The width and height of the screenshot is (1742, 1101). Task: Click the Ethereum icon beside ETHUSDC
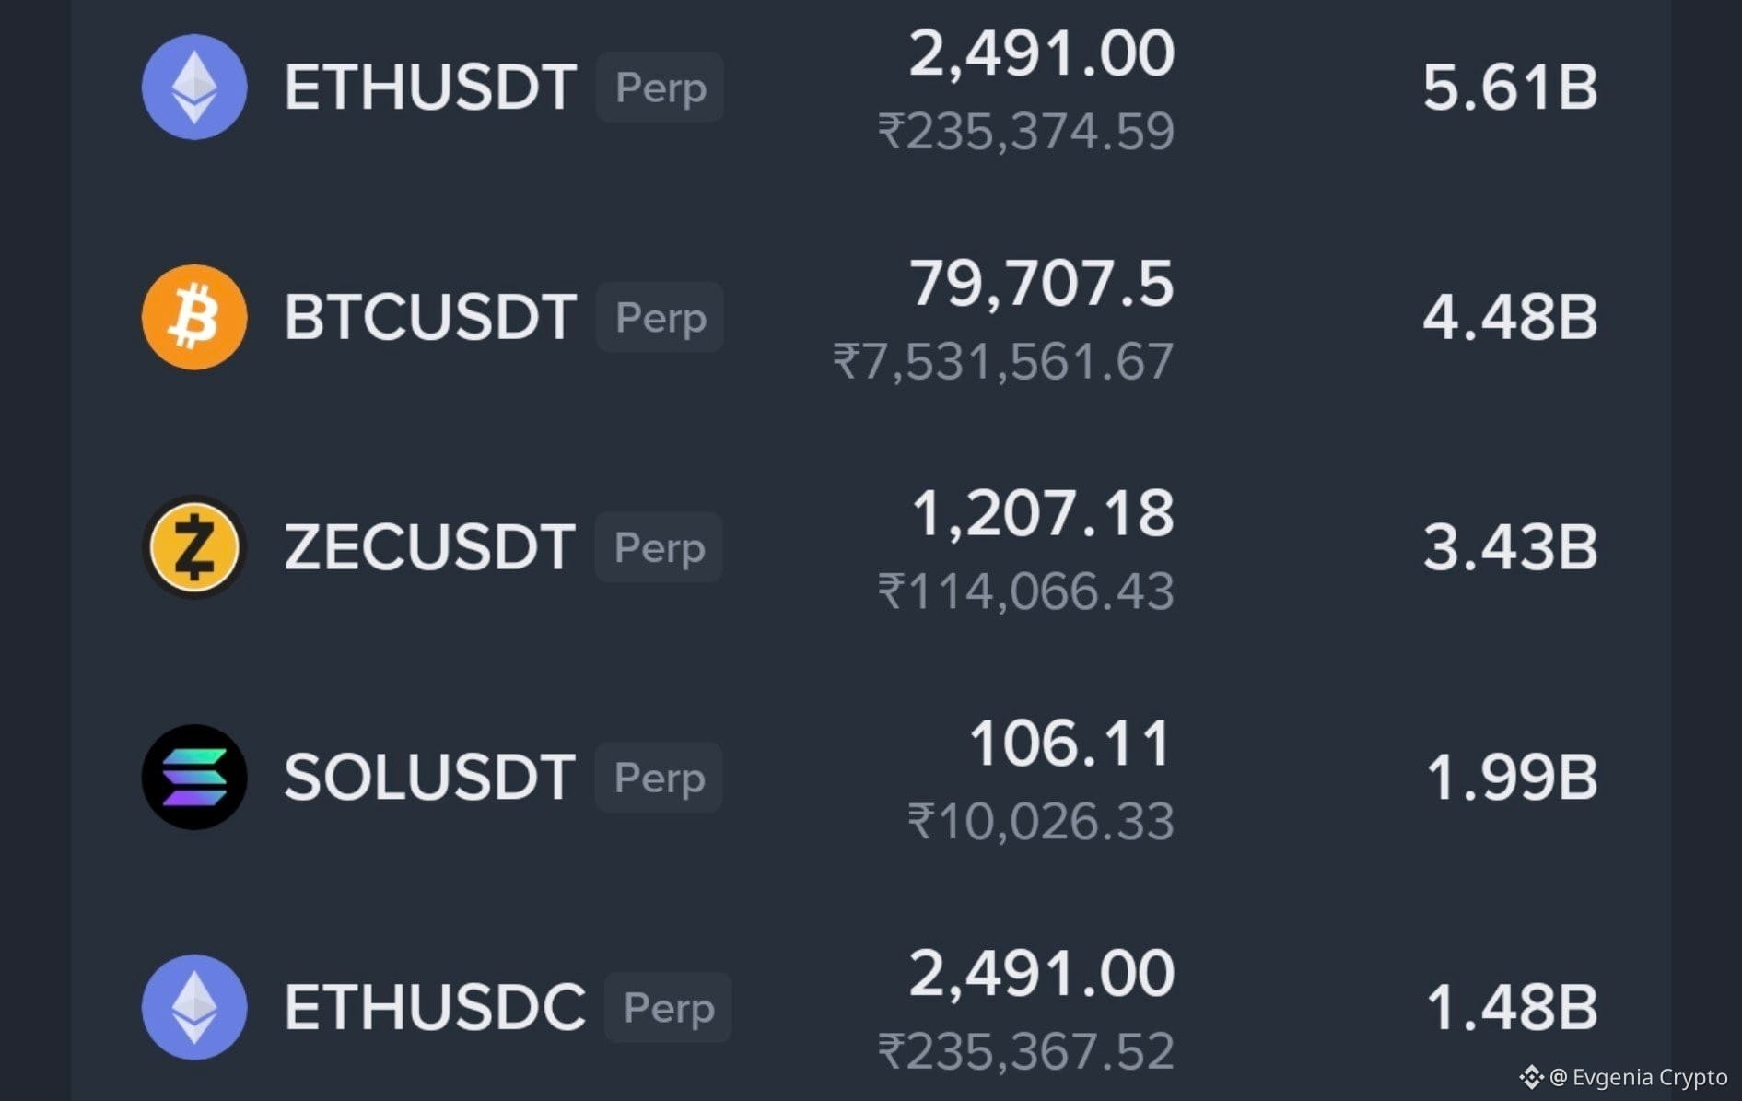click(194, 1007)
